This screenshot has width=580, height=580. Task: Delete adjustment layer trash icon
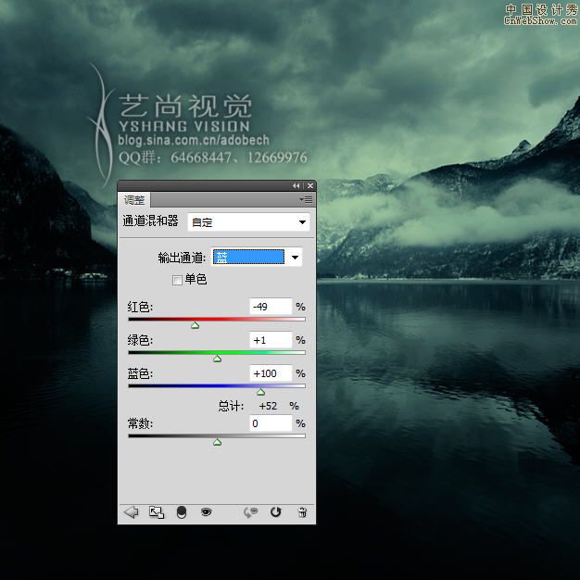(302, 512)
